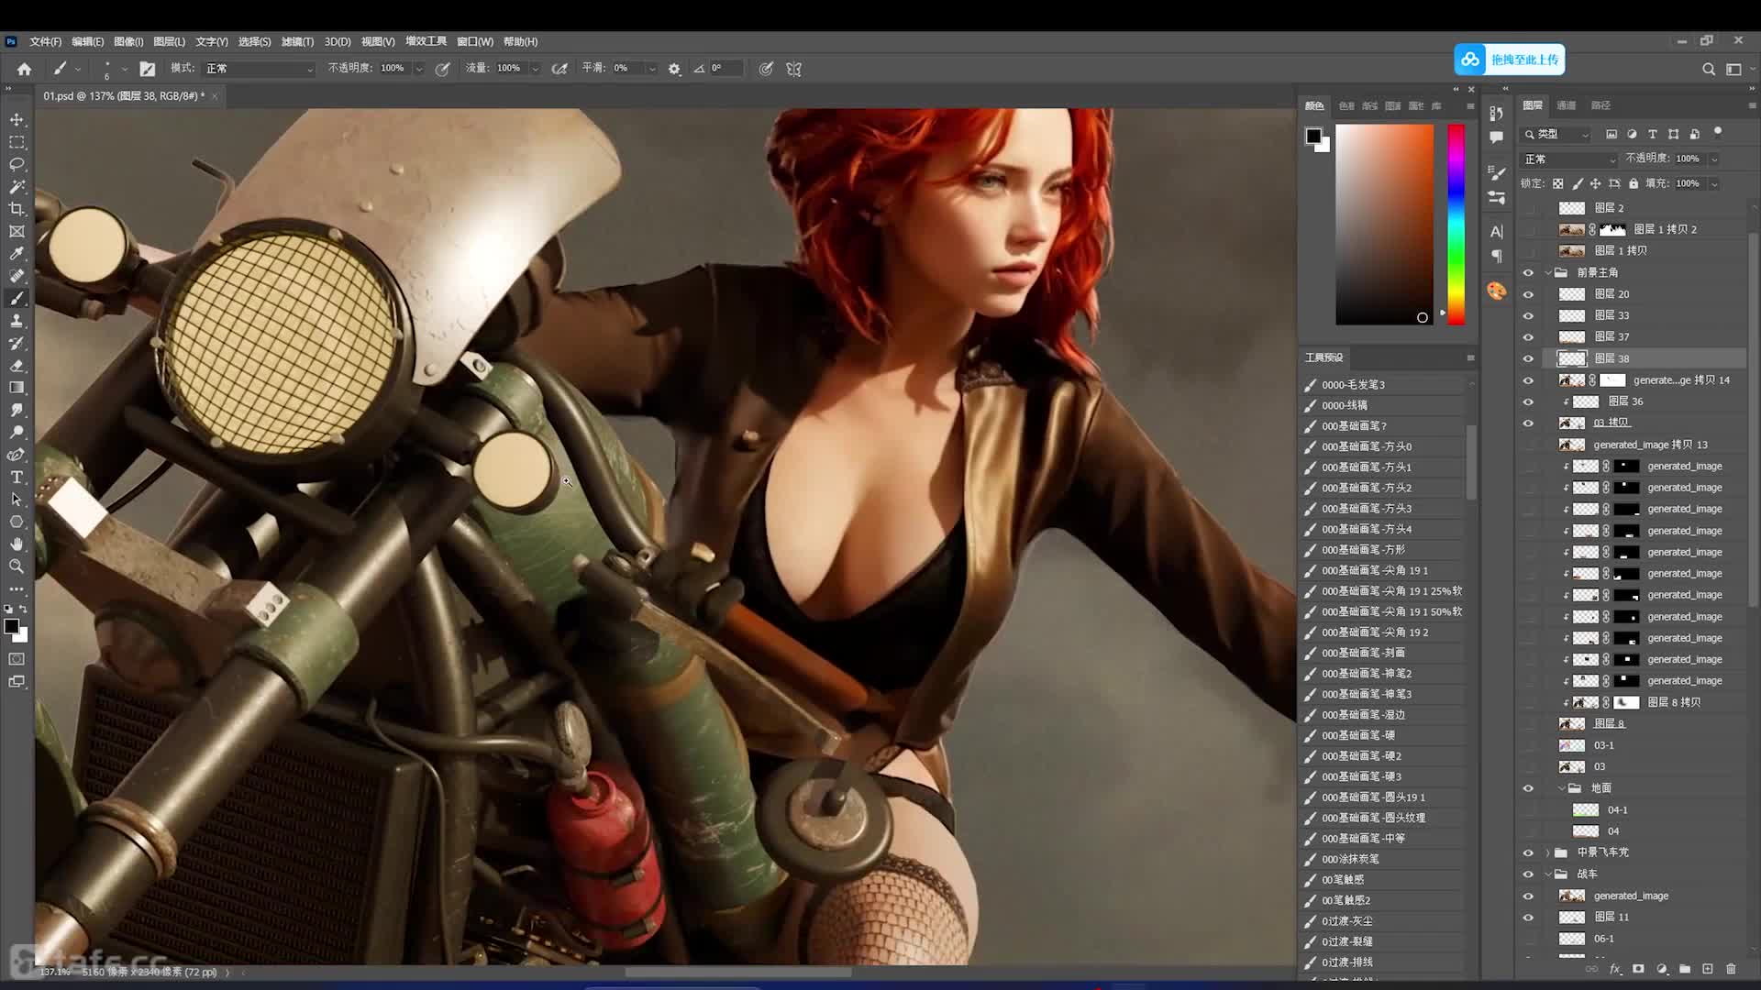
Task: Delete layer trash button
Action: coord(1731,969)
